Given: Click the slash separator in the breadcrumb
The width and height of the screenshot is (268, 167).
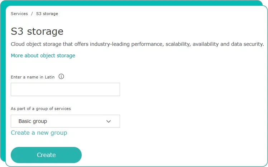Looking at the screenshot, I should [32, 14].
